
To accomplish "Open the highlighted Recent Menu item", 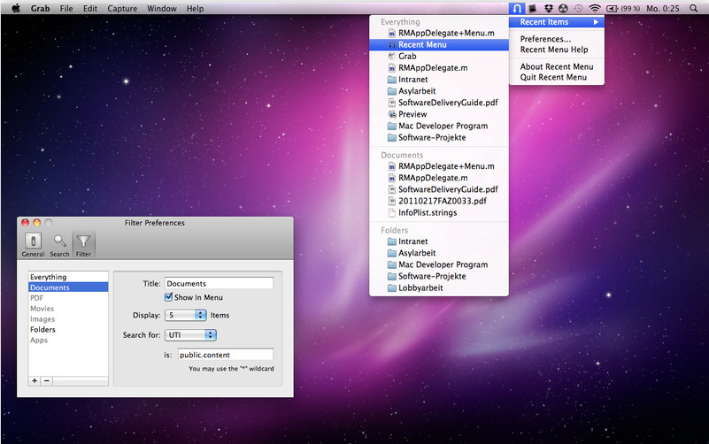I will [439, 44].
